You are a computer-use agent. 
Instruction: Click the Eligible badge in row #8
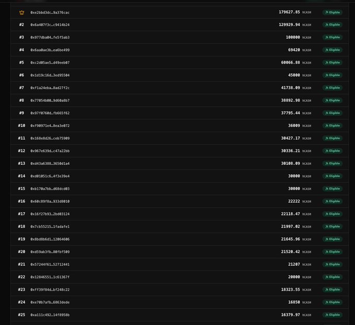click(333, 100)
